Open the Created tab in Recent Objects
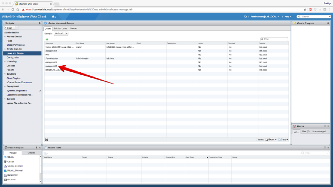Screen dimensions: 333x187 31,153
